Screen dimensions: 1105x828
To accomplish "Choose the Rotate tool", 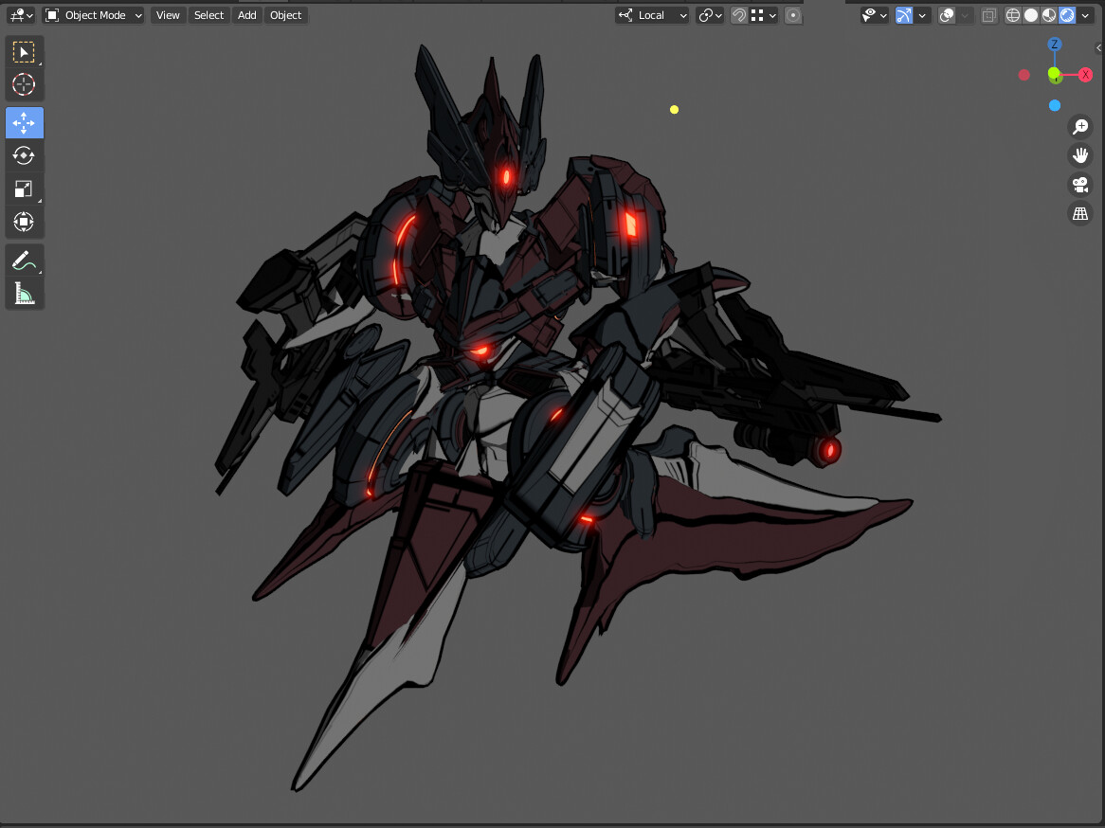I will 24,155.
